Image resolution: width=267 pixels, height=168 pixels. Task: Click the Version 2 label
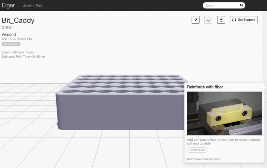tap(9, 34)
